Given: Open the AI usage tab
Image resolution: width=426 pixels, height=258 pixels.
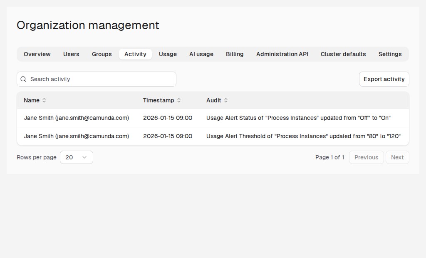Looking at the screenshot, I should (201, 54).
